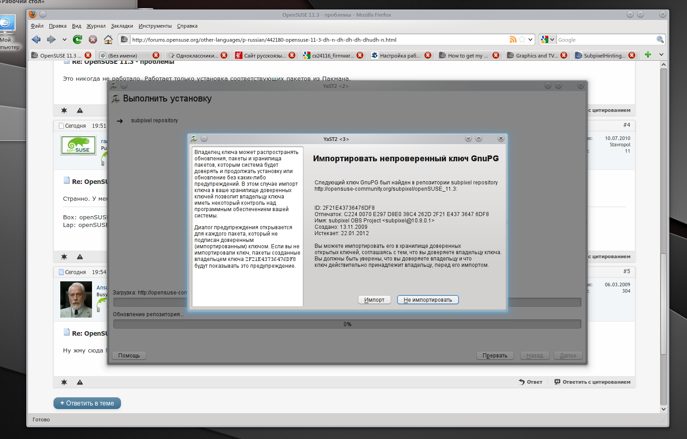Image resolution: width=687 pixels, height=439 pixels.
Task: Click Помощь button in YaST2 window
Action: 129,356
